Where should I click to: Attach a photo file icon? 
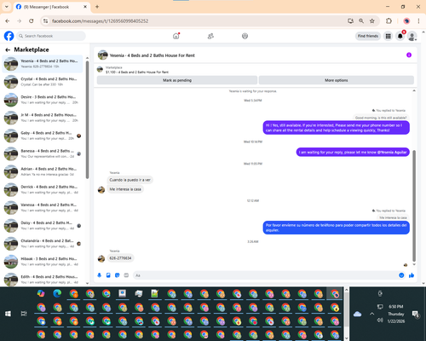click(108, 275)
